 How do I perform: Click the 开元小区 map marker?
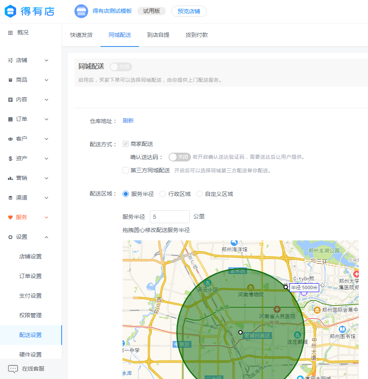207,282
